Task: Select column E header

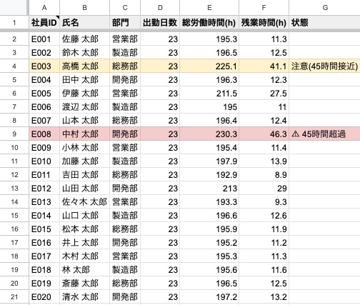Action: pyautogui.click(x=209, y=8)
